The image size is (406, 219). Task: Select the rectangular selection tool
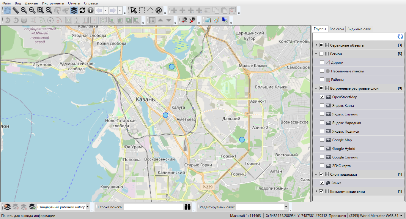tap(142, 10)
